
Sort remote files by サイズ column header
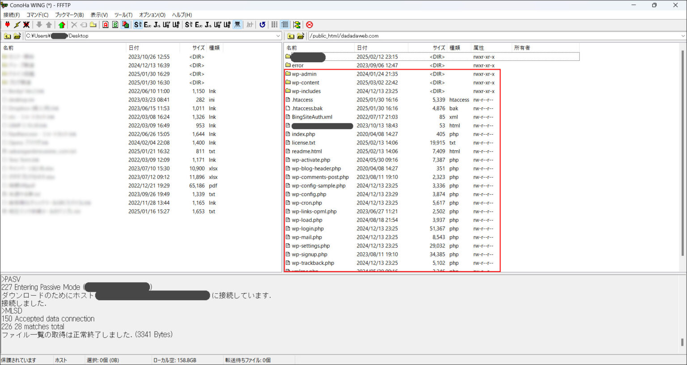coord(438,47)
